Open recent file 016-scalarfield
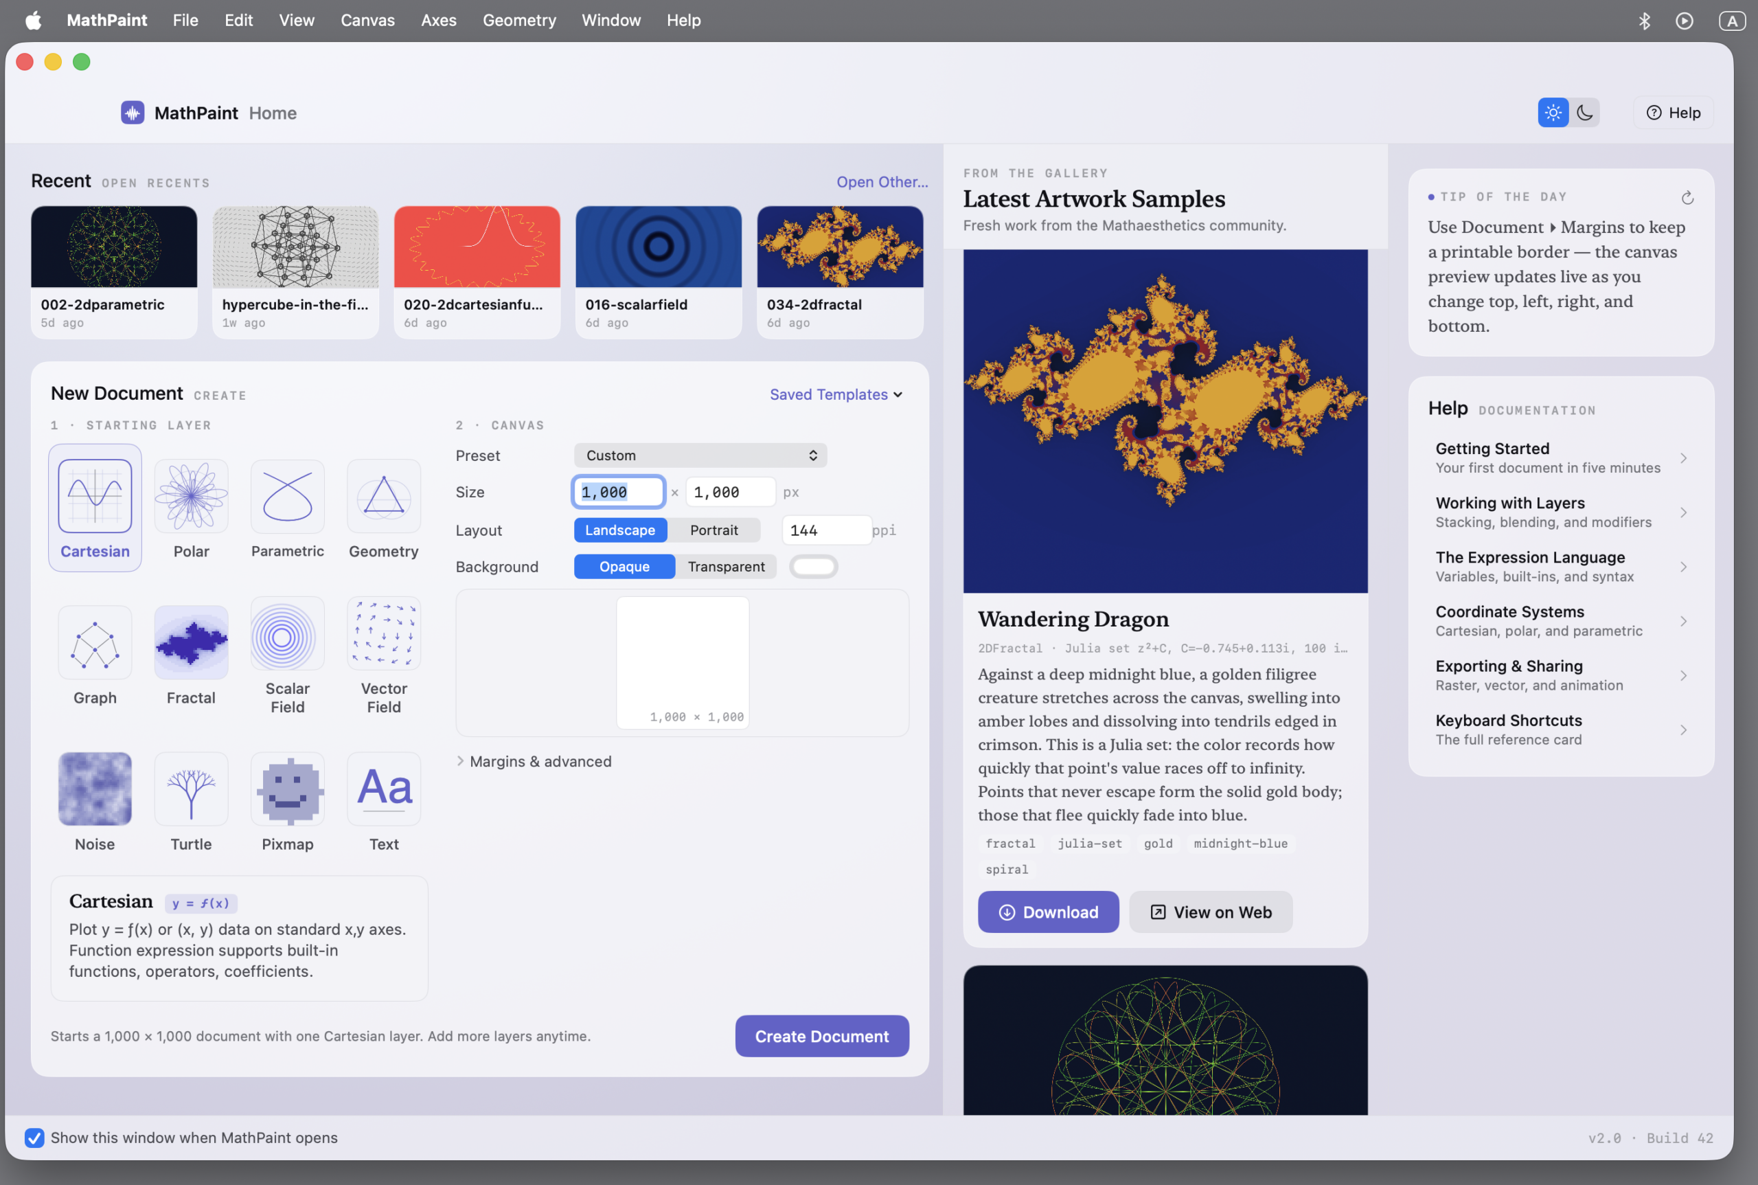Screen dimensions: 1758x1185 tap(658, 272)
